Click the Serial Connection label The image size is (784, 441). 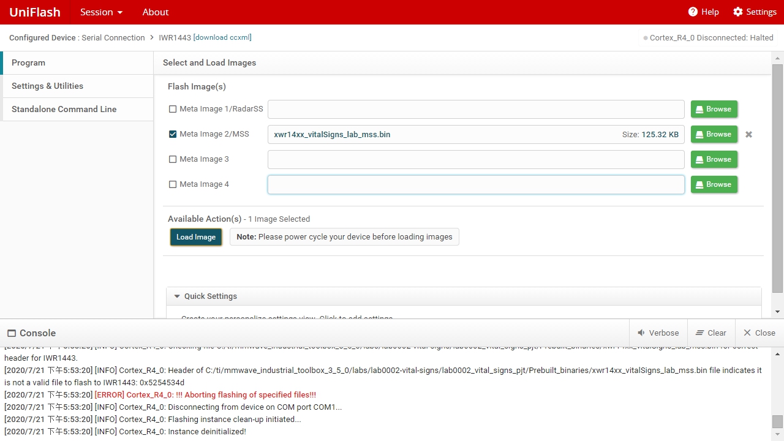pos(113,37)
